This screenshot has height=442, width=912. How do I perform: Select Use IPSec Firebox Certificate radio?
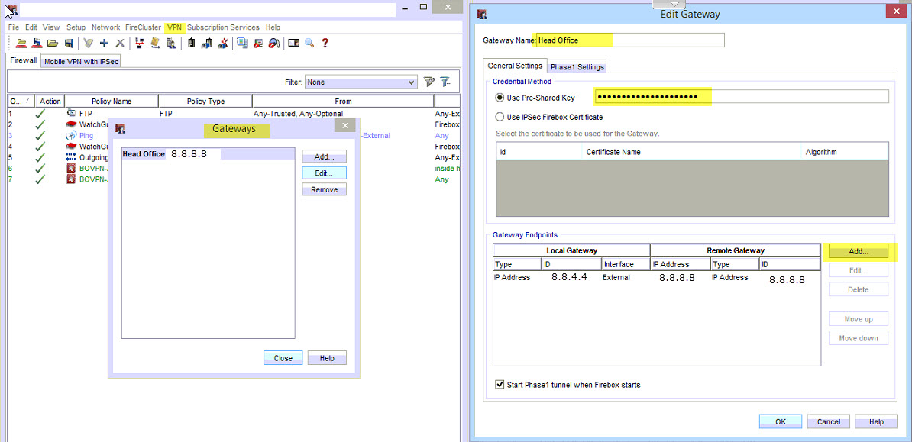pyautogui.click(x=499, y=116)
